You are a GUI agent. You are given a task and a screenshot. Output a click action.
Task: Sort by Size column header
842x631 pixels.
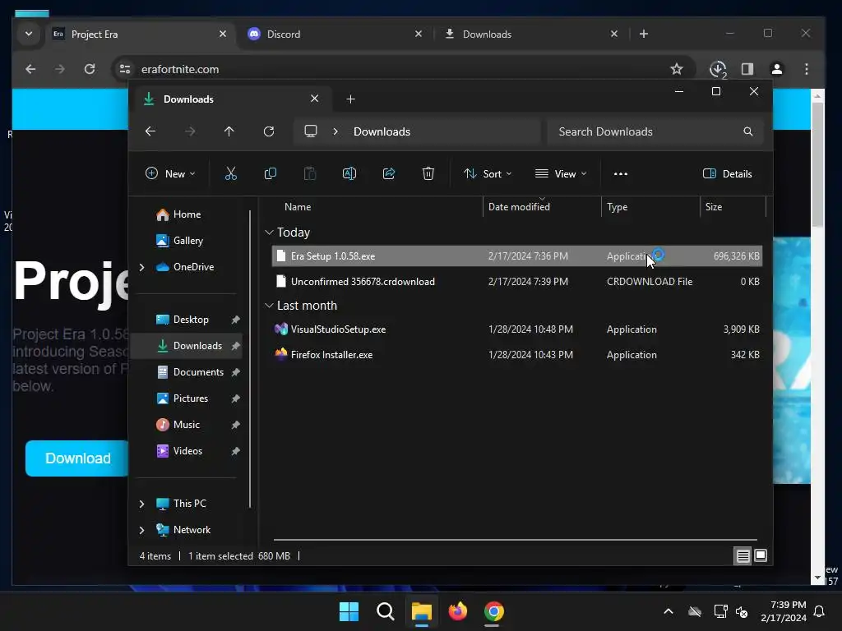pyautogui.click(x=713, y=207)
